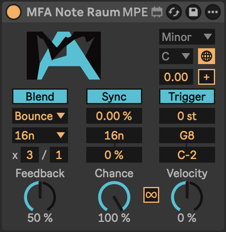Click the save preset disk icon
The height and width of the screenshot is (232, 226).
(193, 12)
